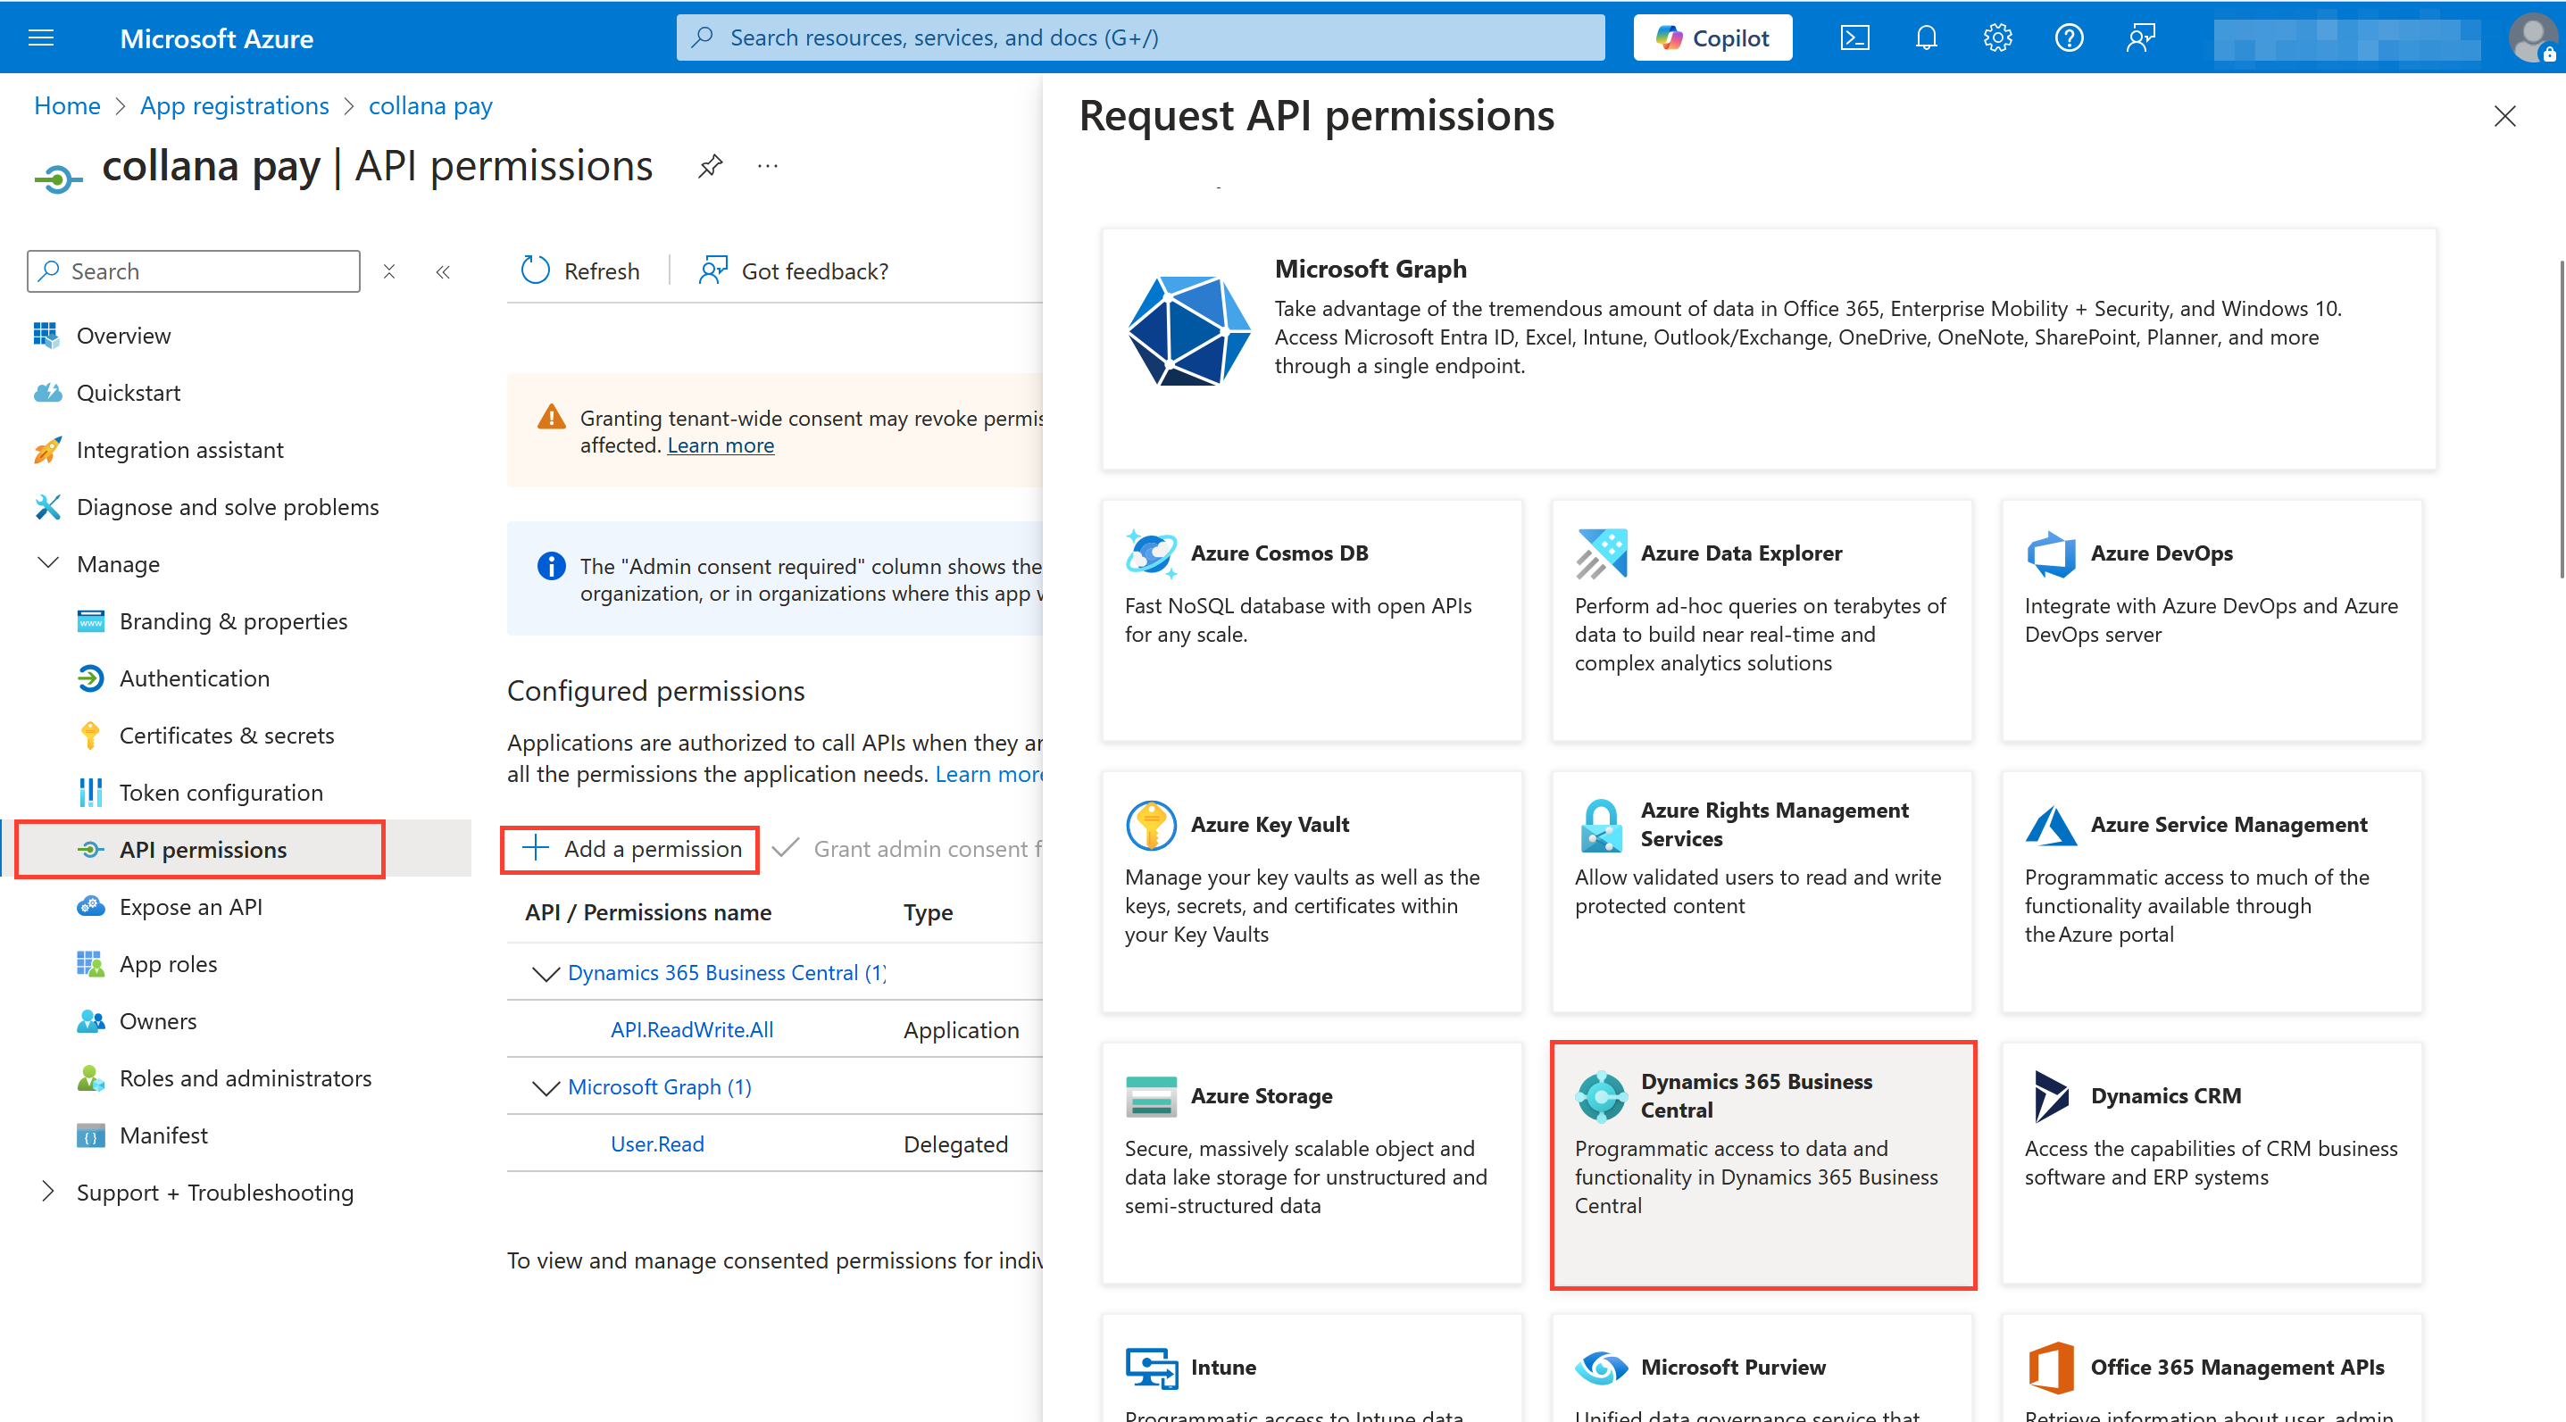This screenshot has height=1422, width=2566.
Task: Open Token configuration
Action: (221, 793)
